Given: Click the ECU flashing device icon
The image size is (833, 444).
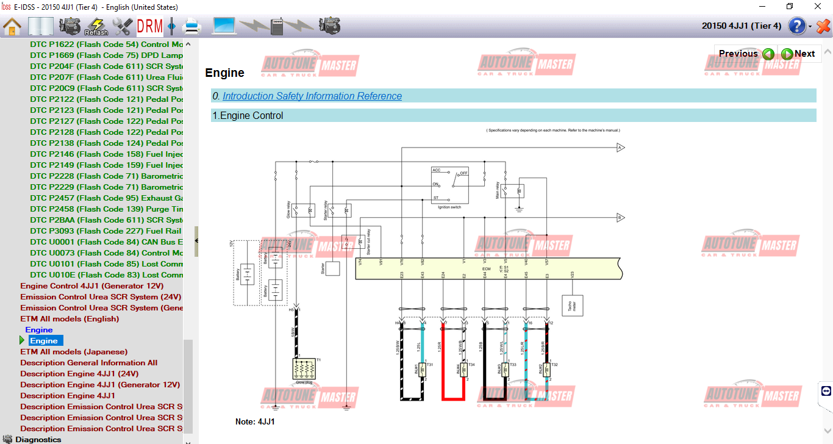Looking at the screenshot, I should (x=276, y=26).
